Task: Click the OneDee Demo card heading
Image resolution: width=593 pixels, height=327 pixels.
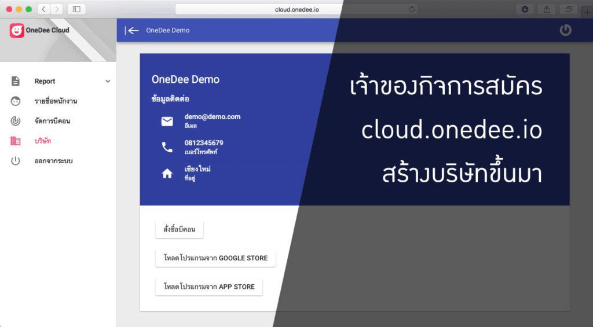Action: (185, 79)
